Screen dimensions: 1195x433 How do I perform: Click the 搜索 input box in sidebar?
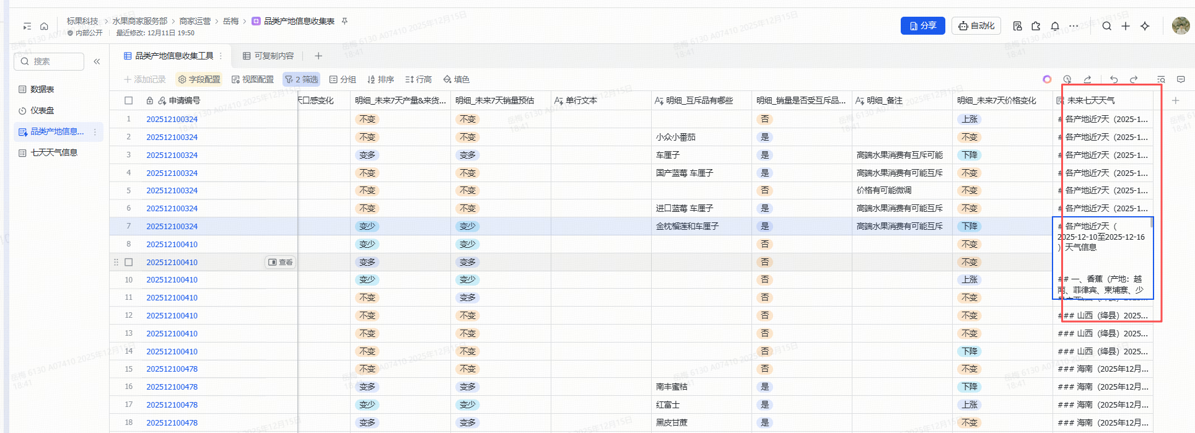click(x=50, y=61)
